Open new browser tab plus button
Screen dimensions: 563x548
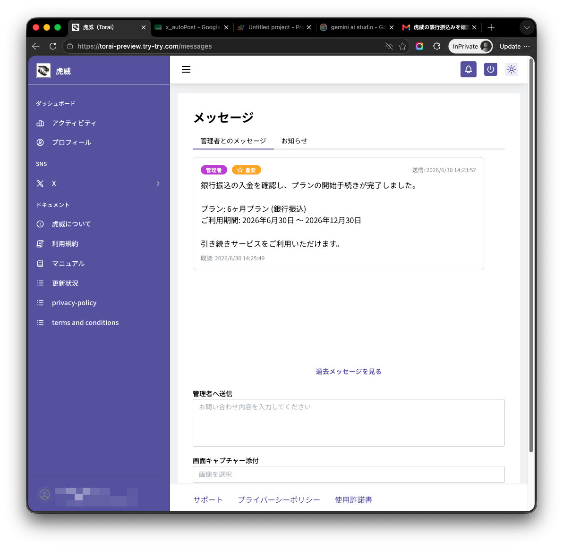tap(491, 27)
